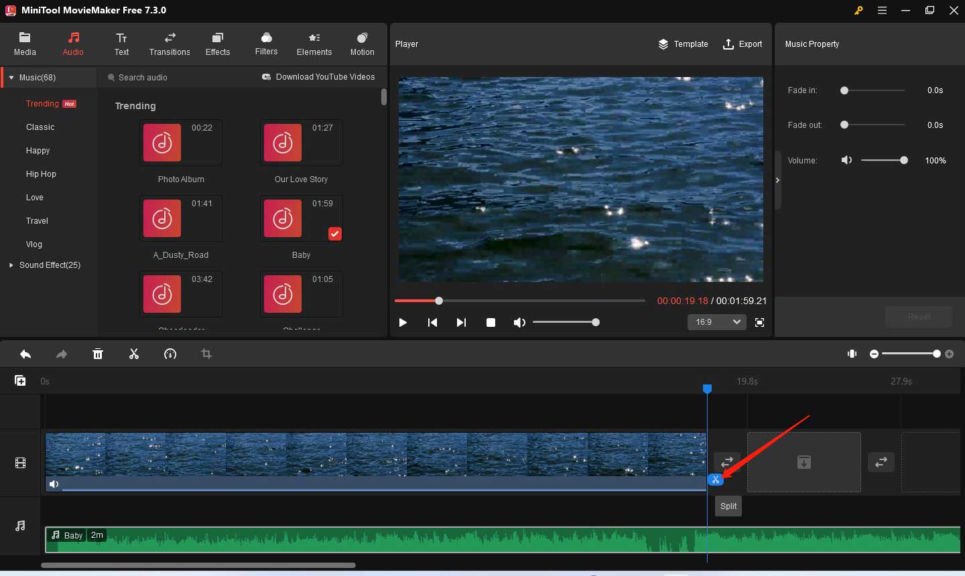Screen dimensions: 965x576
Task: Select the Classic music category
Action: [40, 127]
